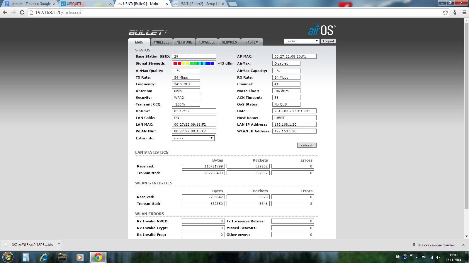Click the Noise Floor -86 dBm field

286,91
